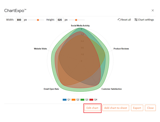Click the Close button
160x122 pixels.
tap(150, 108)
